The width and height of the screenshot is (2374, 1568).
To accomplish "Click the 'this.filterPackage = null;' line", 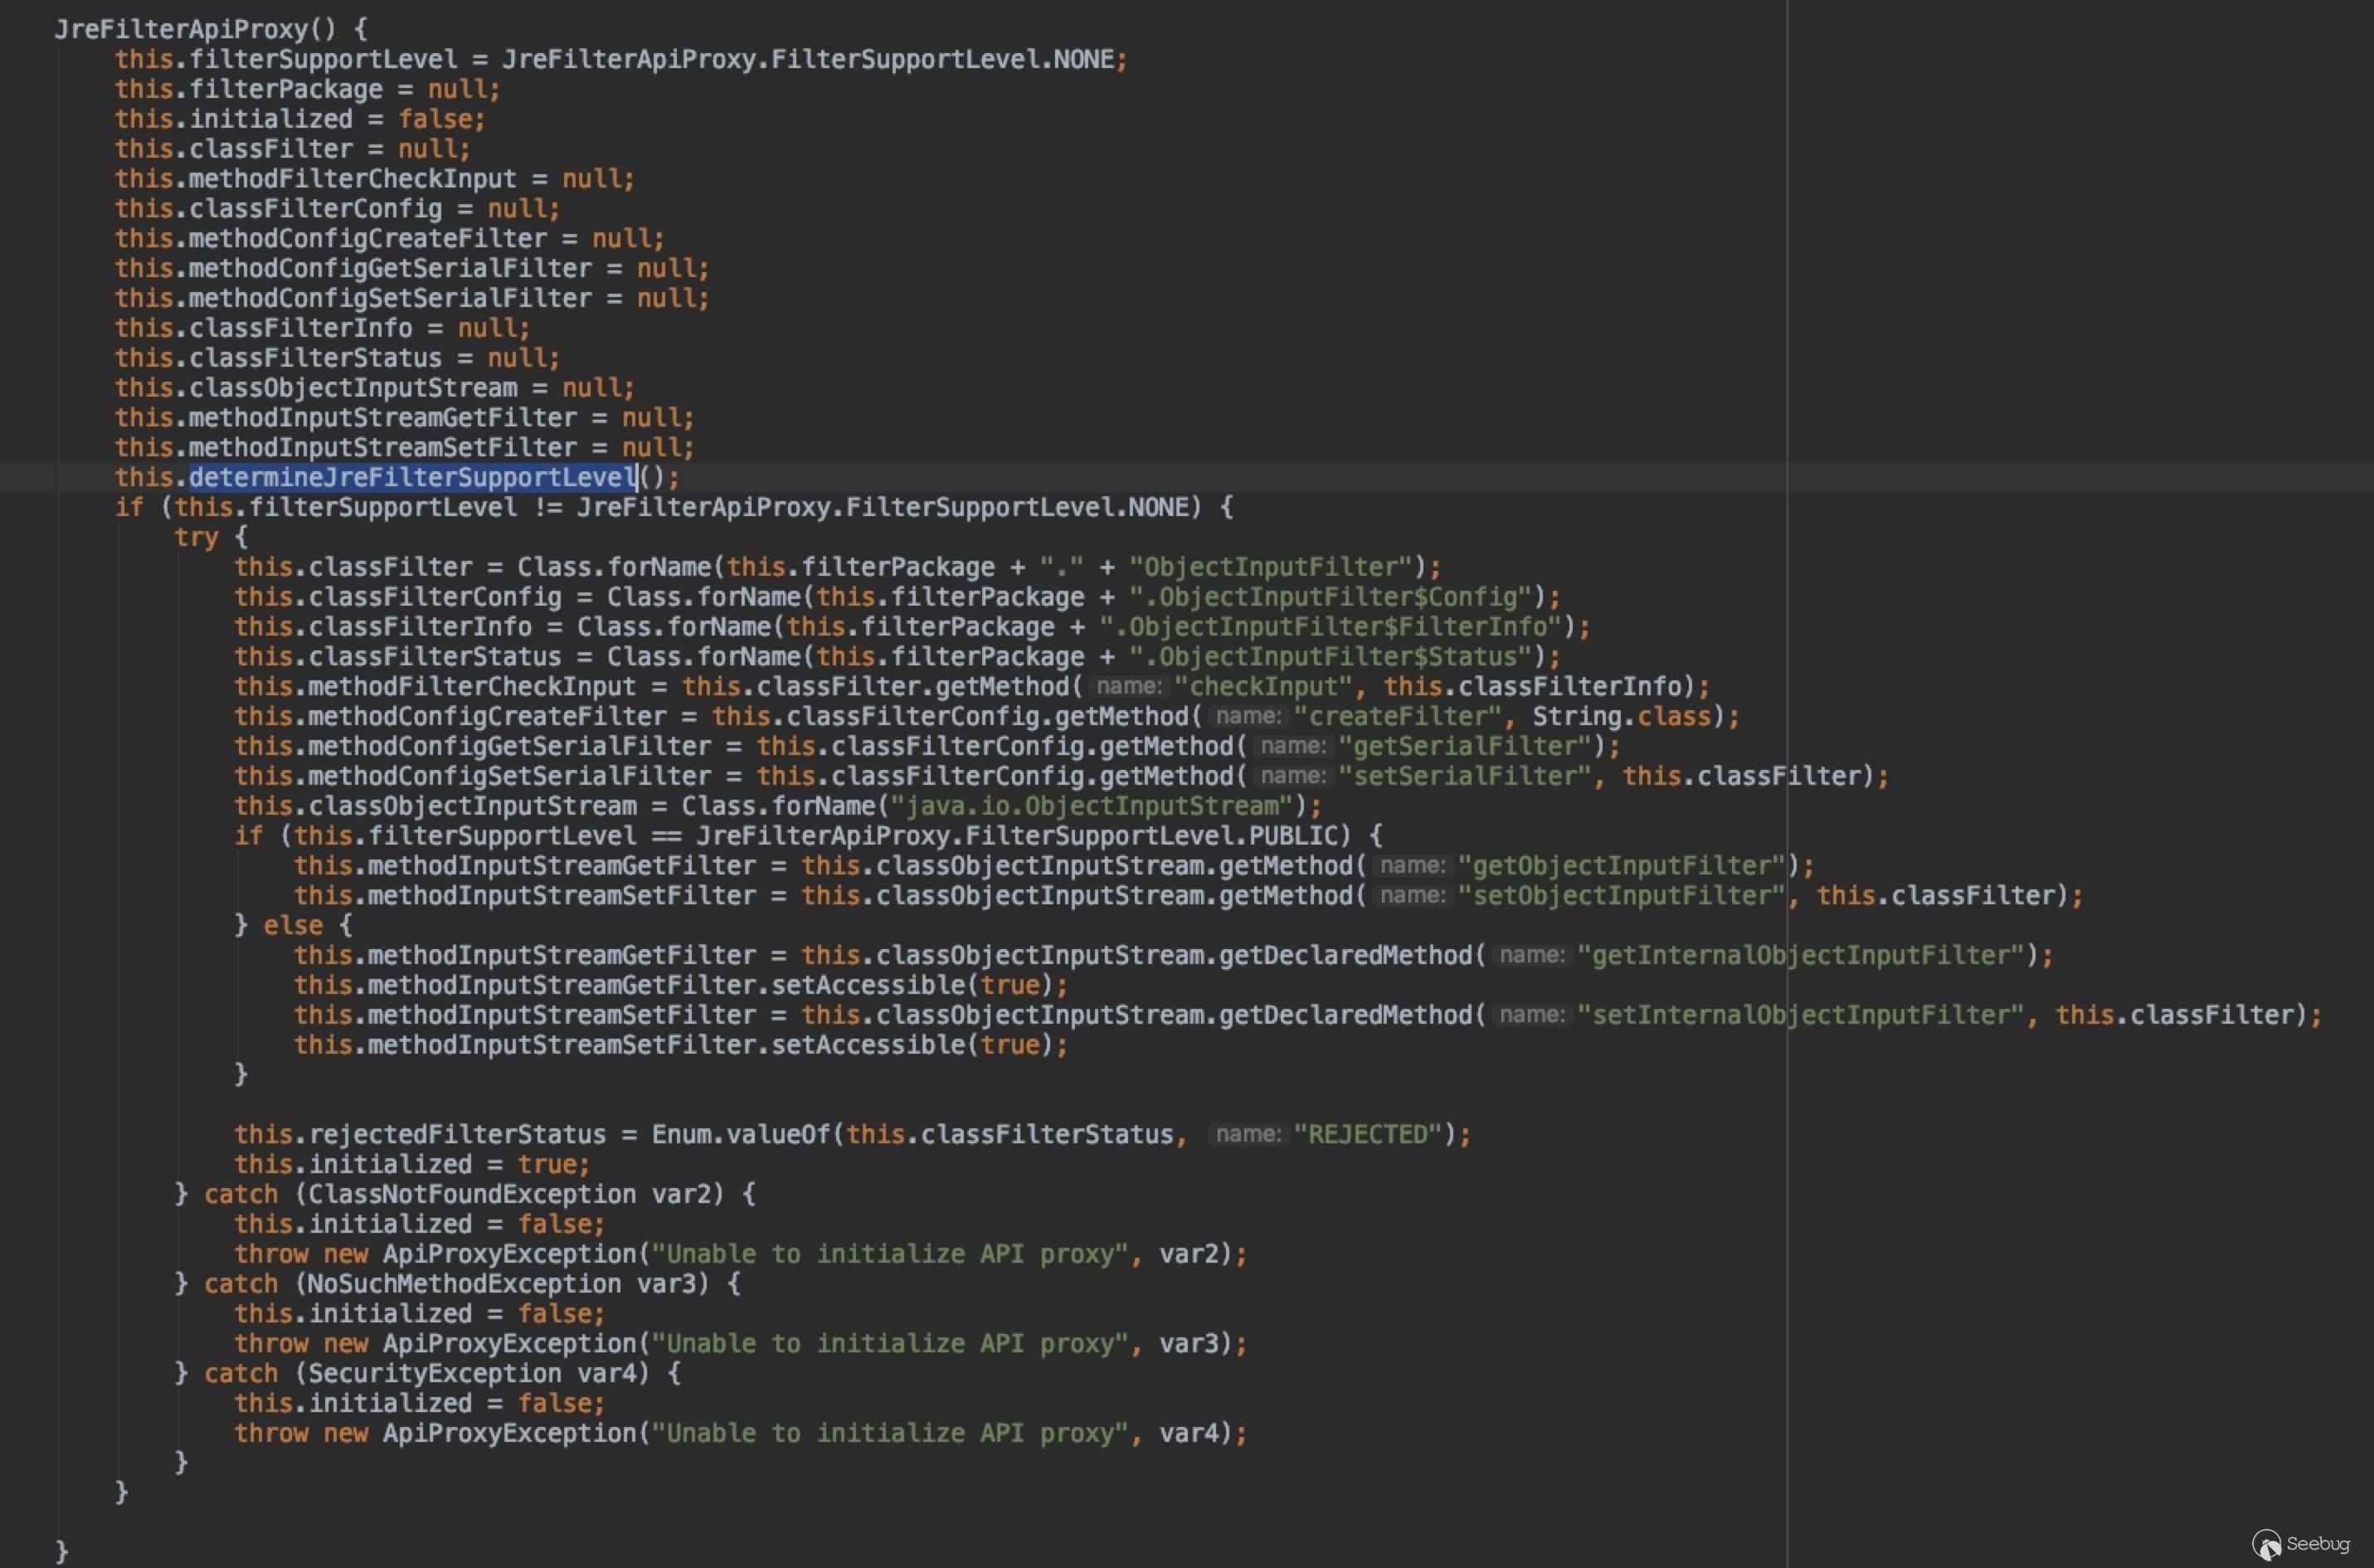I will pyautogui.click(x=307, y=89).
